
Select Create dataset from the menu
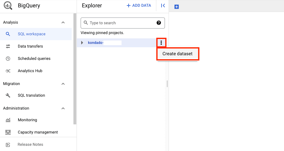(x=178, y=54)
